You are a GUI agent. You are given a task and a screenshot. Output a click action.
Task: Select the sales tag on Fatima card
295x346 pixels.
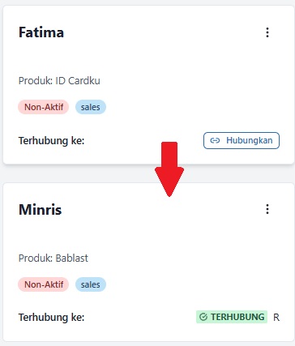(x=91, y=107)
